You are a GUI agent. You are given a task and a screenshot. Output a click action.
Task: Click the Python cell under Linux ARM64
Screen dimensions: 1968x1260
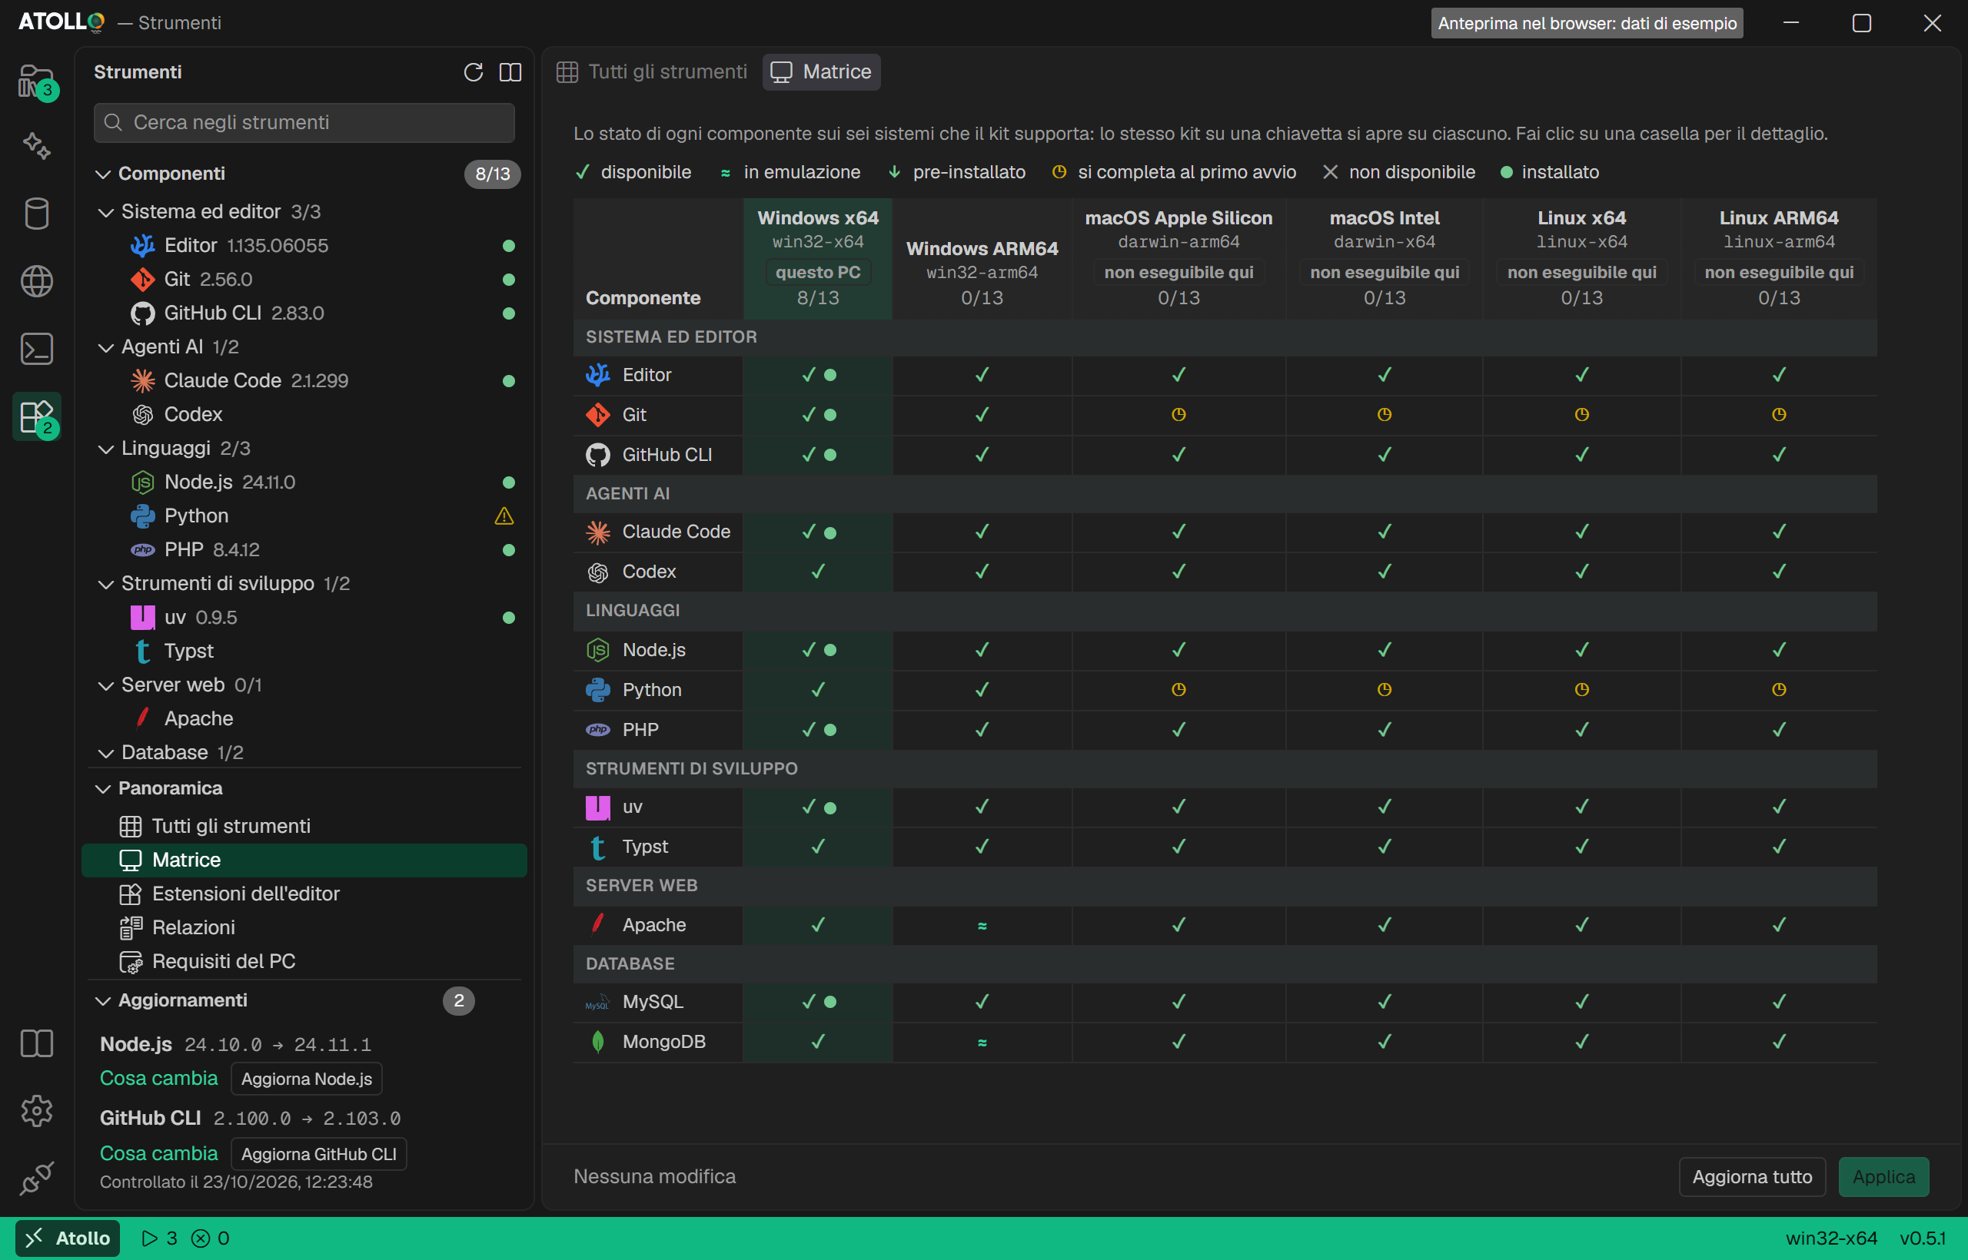coord(1779,690)
